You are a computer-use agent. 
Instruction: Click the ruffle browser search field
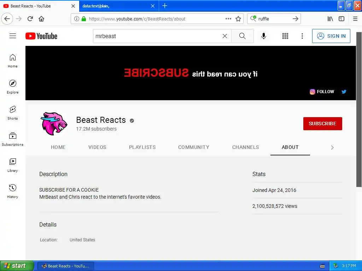(x=274, y=19)
